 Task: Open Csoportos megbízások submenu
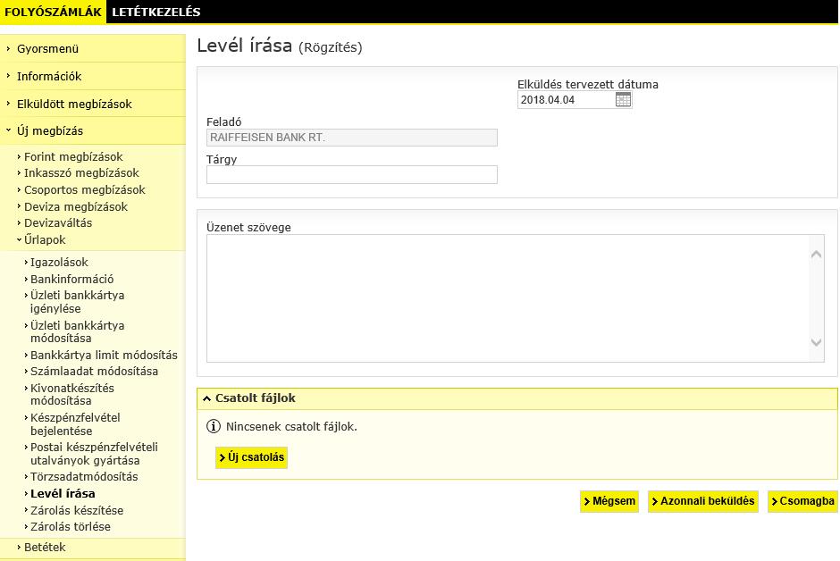(84, 190)
